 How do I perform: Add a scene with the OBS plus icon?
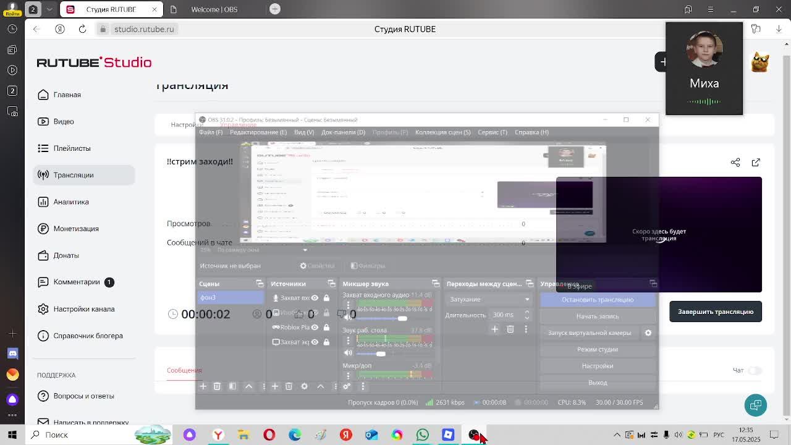coord(203,386)
